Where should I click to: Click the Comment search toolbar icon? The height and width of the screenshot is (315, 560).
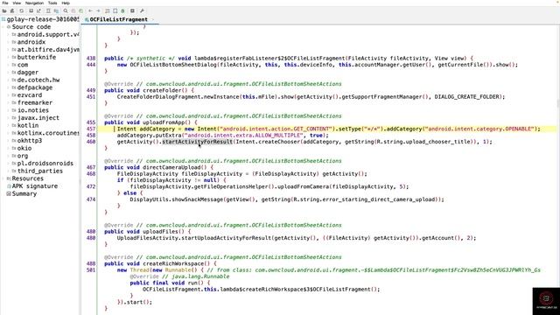pyautogui.click(x=81, y=10)
